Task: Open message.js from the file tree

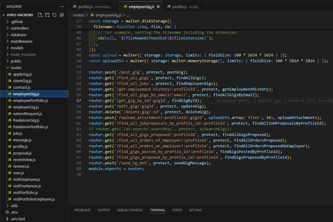Action: pos(34,140)
